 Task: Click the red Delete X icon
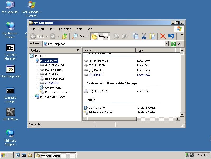coord(163,36)
